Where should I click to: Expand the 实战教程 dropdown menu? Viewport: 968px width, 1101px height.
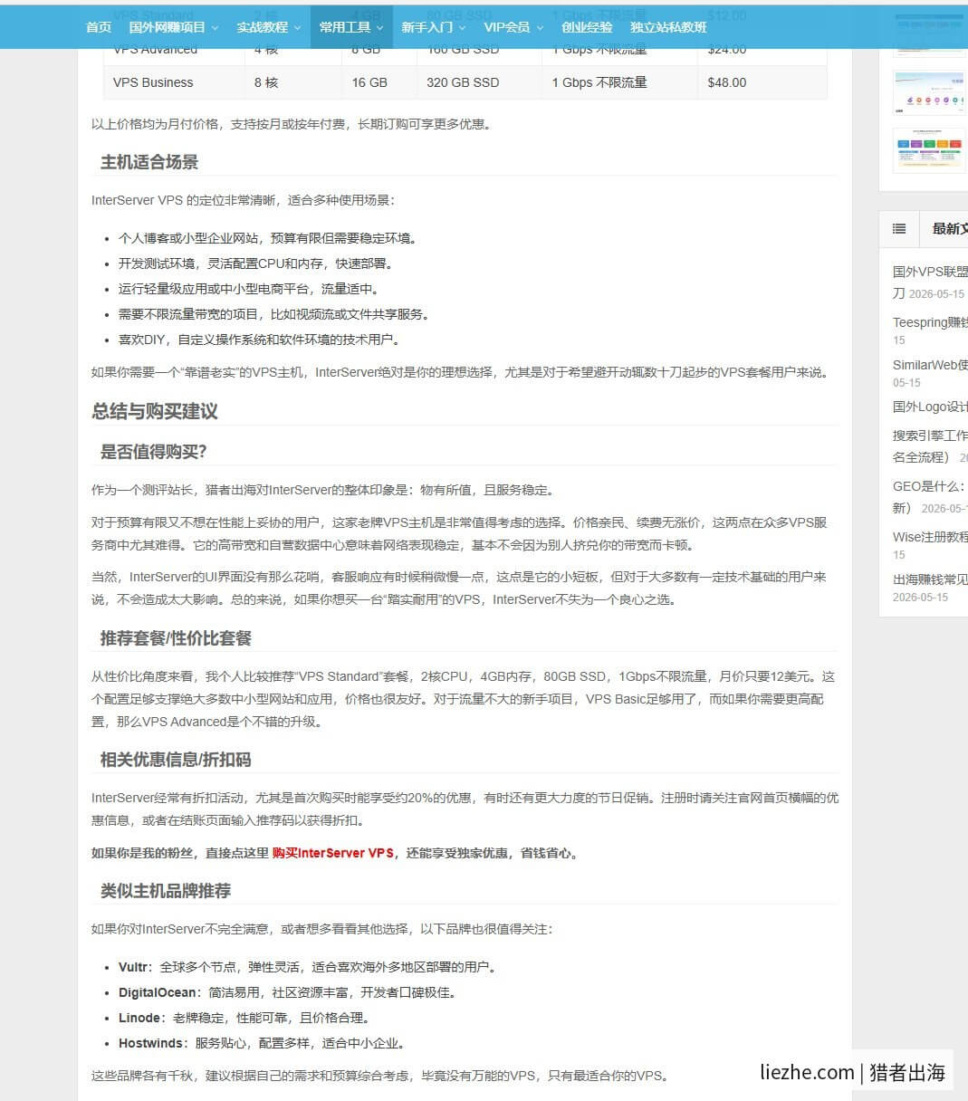[x=268, y=27]
